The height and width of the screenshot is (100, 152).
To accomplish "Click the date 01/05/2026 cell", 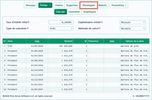I will pos(37,46).
